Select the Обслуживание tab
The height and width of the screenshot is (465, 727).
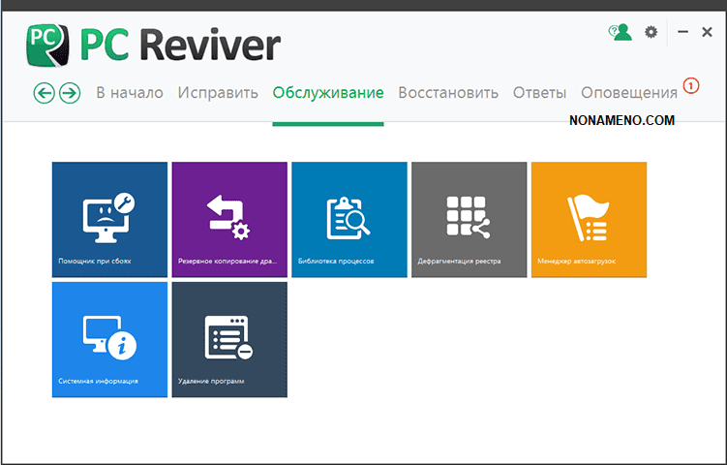[x=328, y=93]
